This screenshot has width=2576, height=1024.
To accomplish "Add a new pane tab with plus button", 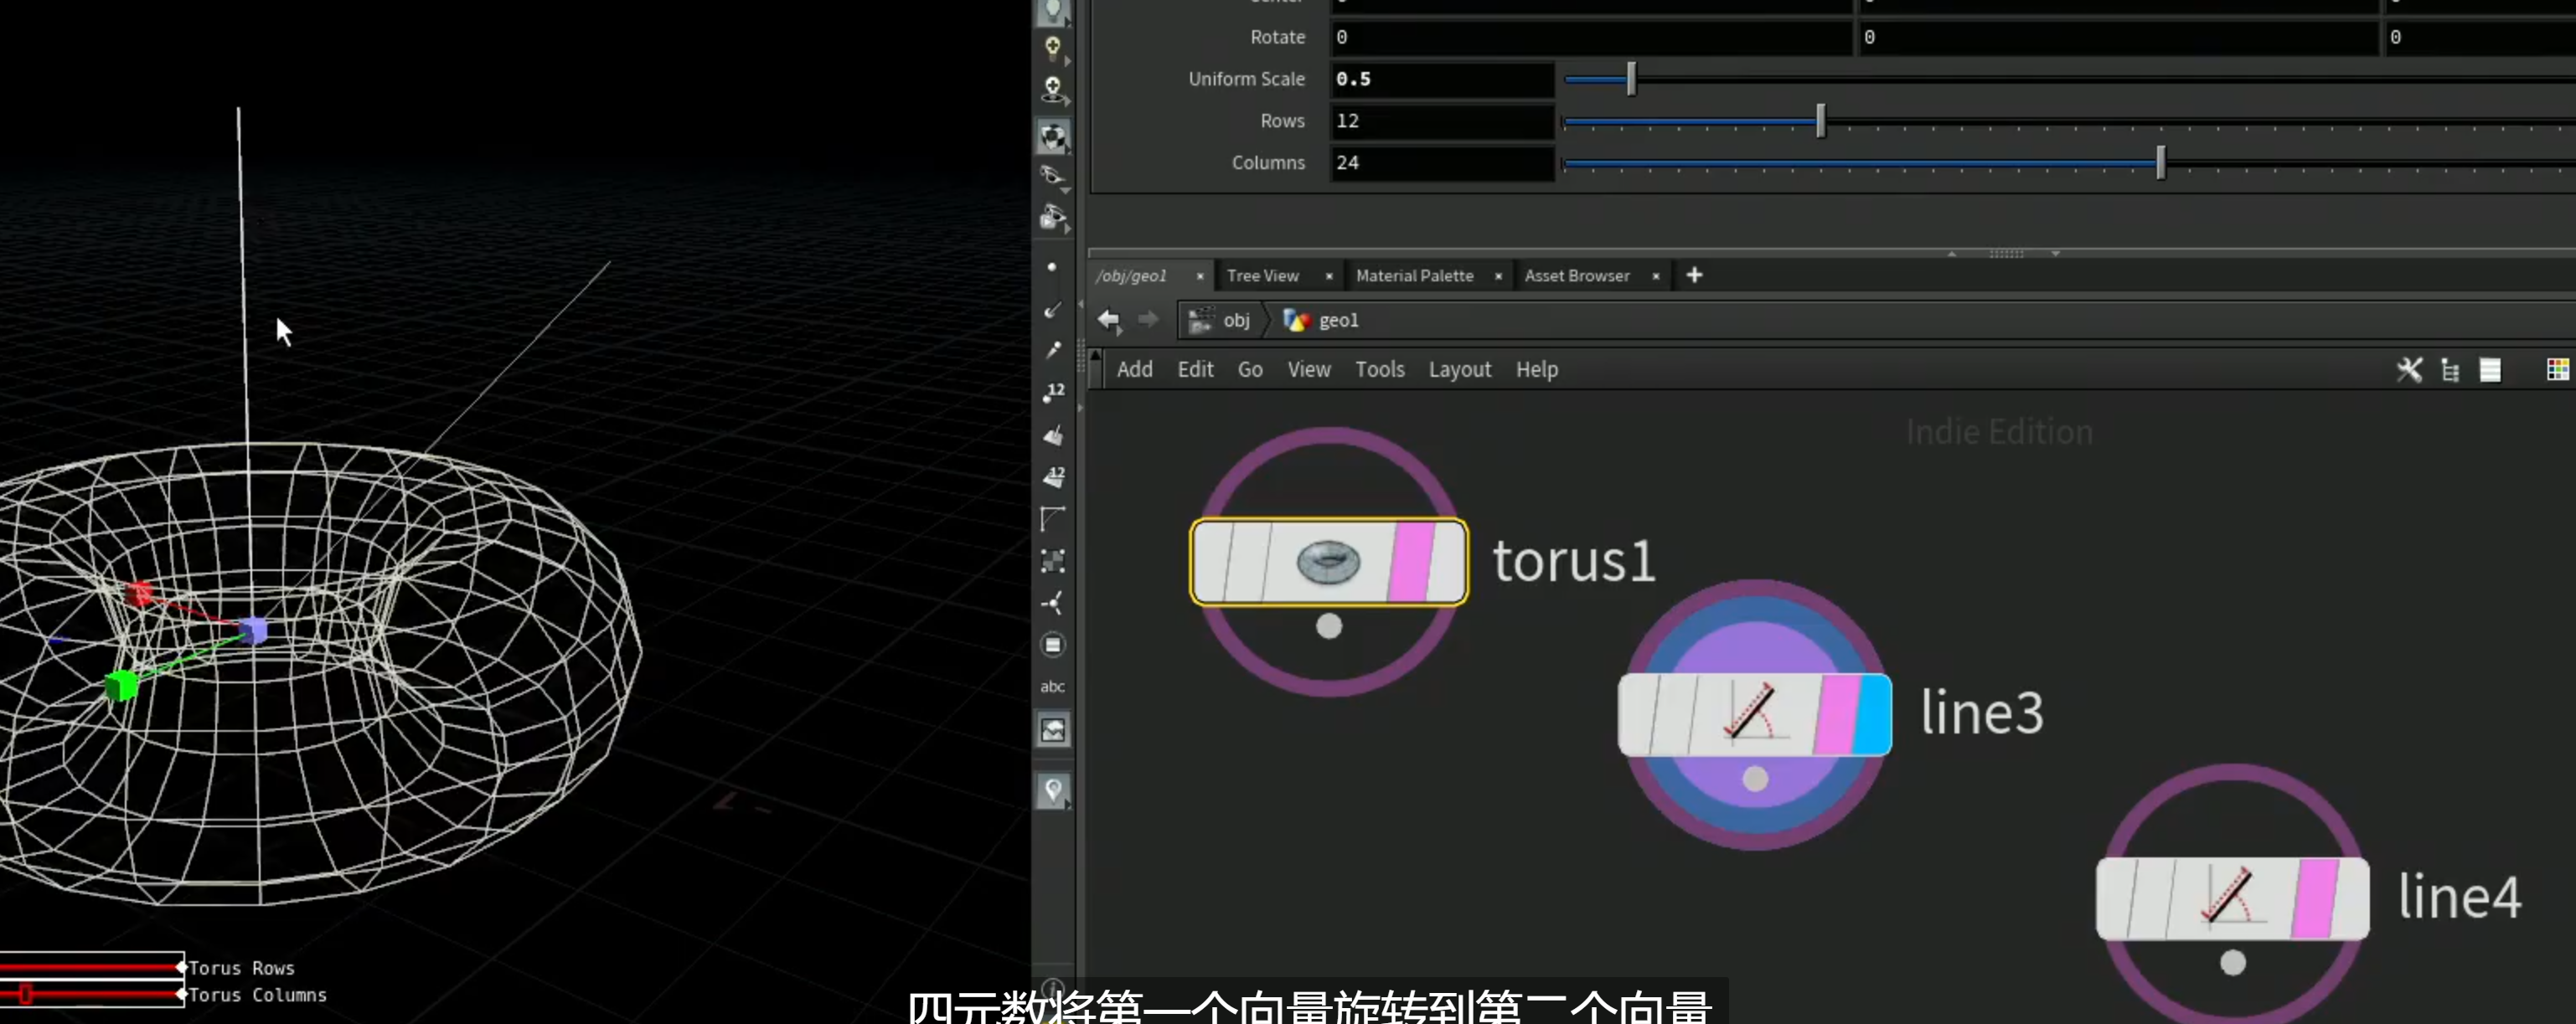I will click(x=1694, y=275).
